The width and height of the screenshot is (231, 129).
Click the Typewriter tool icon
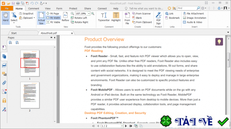click(104, 17)
